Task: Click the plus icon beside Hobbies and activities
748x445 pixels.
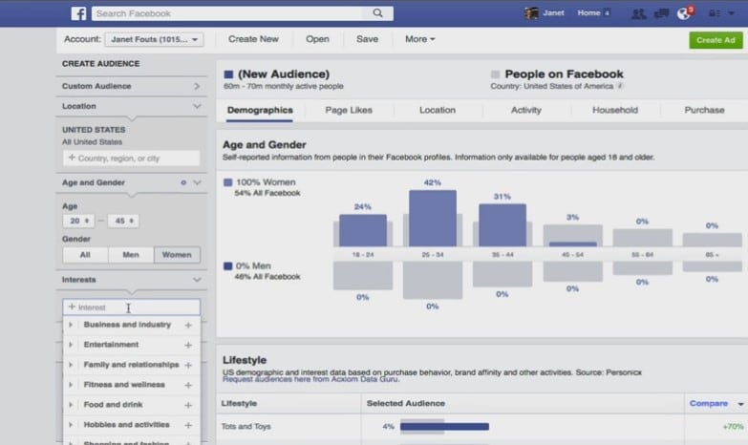Action: click(x=188, y=425)
